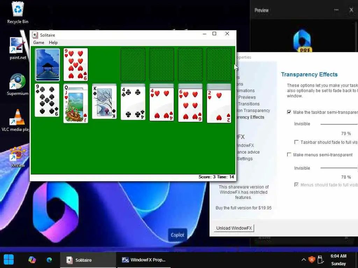Adjust the menus transparency slider at 78 %
The image size is (358, 268).
click(x=339, y=168)
